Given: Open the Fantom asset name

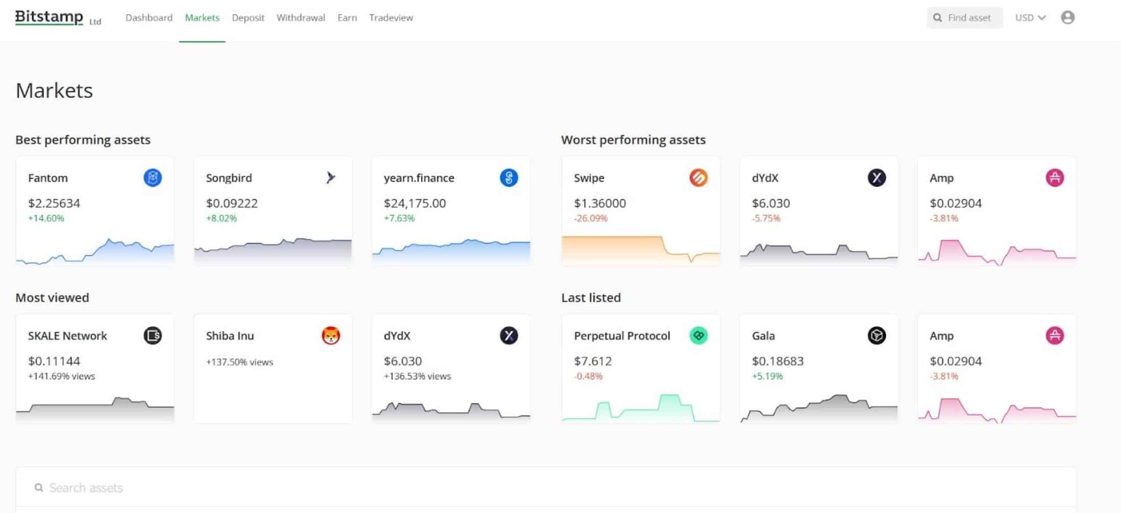Looking at the screenshot, I should [x=48, y=178].
